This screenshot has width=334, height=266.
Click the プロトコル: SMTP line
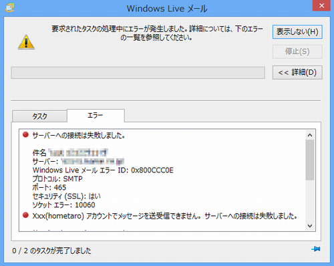click(x=57, y=179)
